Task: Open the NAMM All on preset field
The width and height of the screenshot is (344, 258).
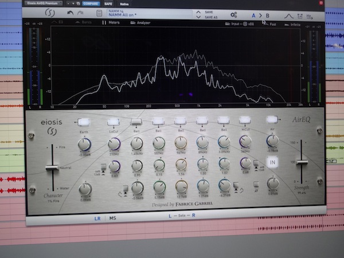Action: tap(150, 13)
